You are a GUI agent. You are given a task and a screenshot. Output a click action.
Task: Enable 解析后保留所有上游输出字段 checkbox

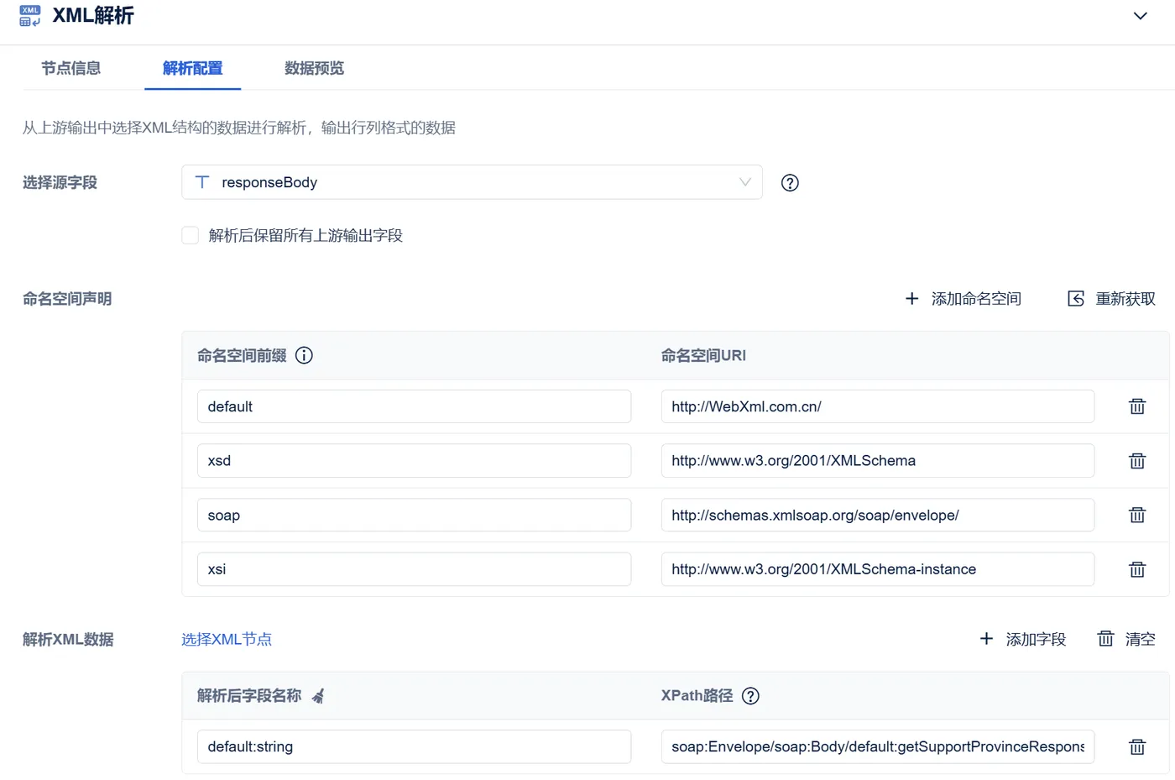[191, 235]
